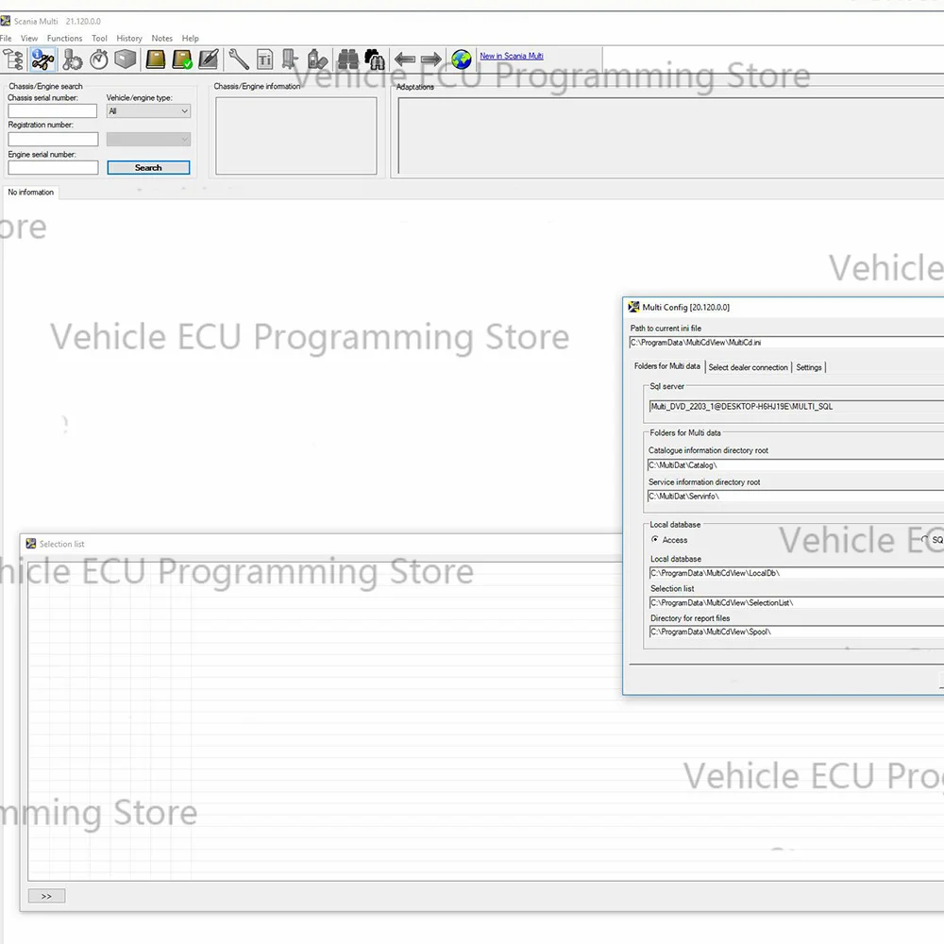Click the Engine serial number field
The image size is (944, 944).
coord(53,167)
